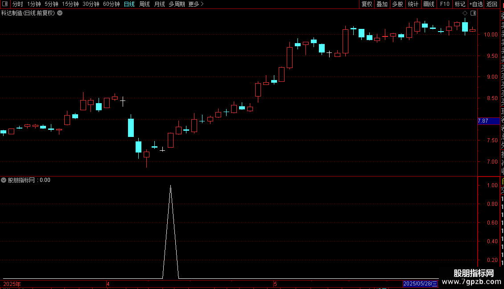Open the 统计 statistics tool

pos(413,4)
